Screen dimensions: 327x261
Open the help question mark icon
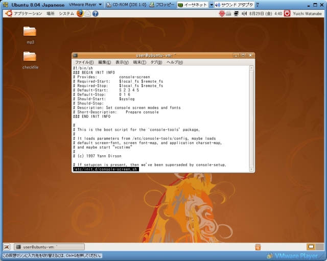tap(96, 14)
